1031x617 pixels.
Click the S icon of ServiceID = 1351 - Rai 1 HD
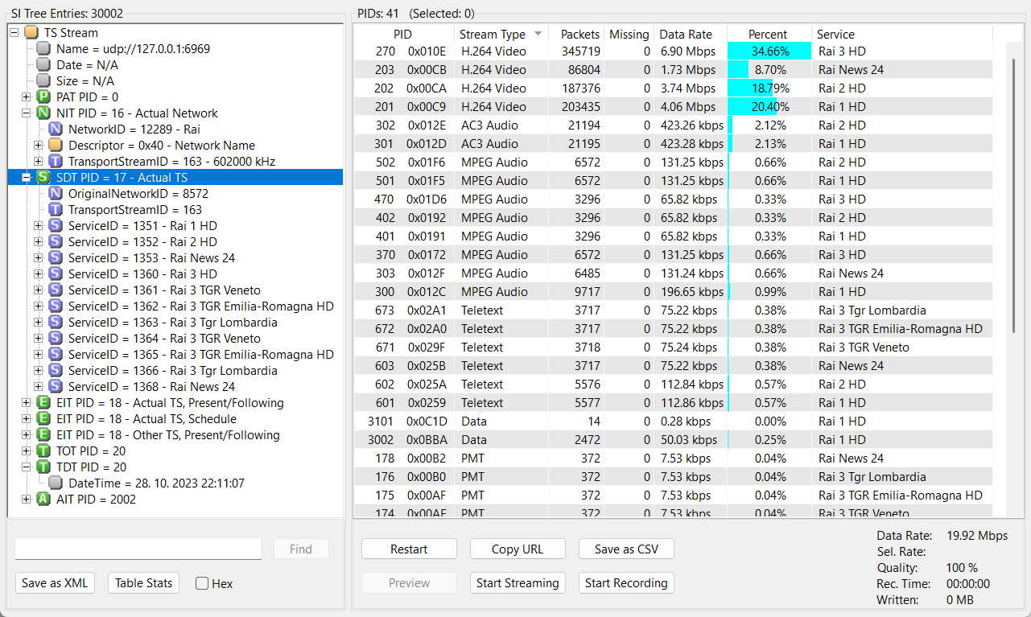coord(56,226)
